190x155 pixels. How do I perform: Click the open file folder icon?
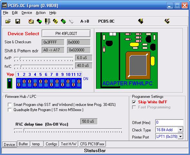tap(8, 21)
